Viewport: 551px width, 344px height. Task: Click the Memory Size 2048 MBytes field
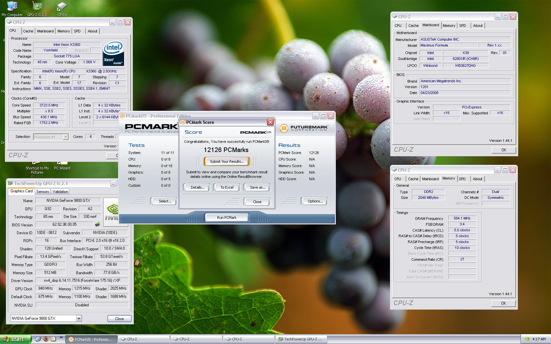point(428,198)
